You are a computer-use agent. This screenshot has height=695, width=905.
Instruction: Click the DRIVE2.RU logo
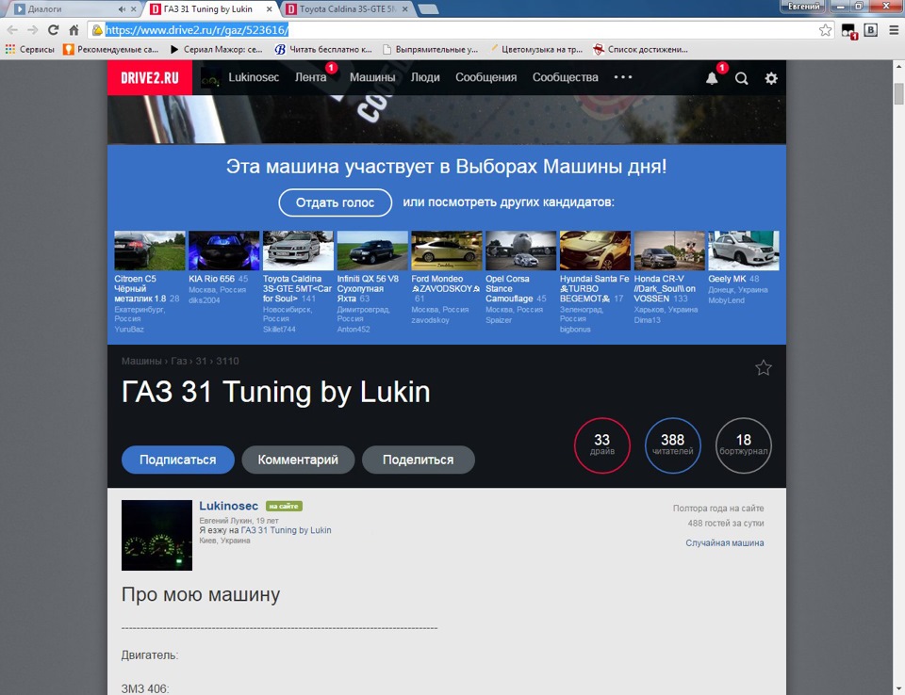point(150,77)
